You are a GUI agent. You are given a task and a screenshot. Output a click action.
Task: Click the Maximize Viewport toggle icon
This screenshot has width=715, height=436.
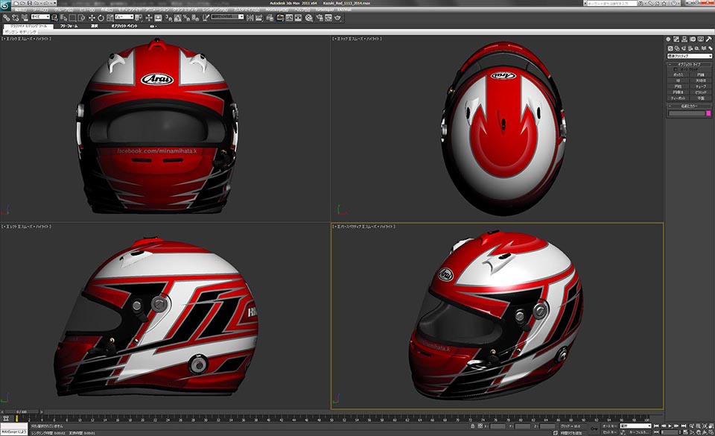pos(711,432)
